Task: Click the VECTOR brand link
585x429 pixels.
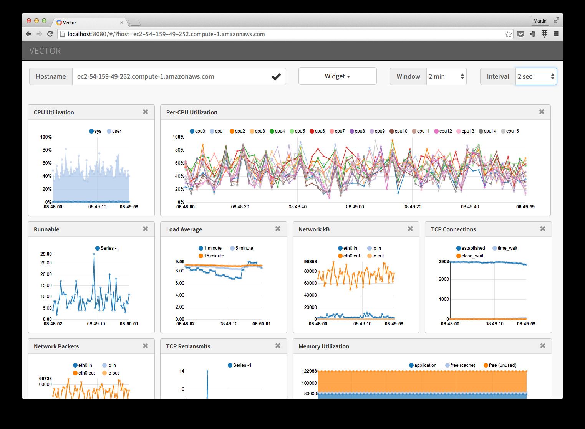Action: click(45, 51)
